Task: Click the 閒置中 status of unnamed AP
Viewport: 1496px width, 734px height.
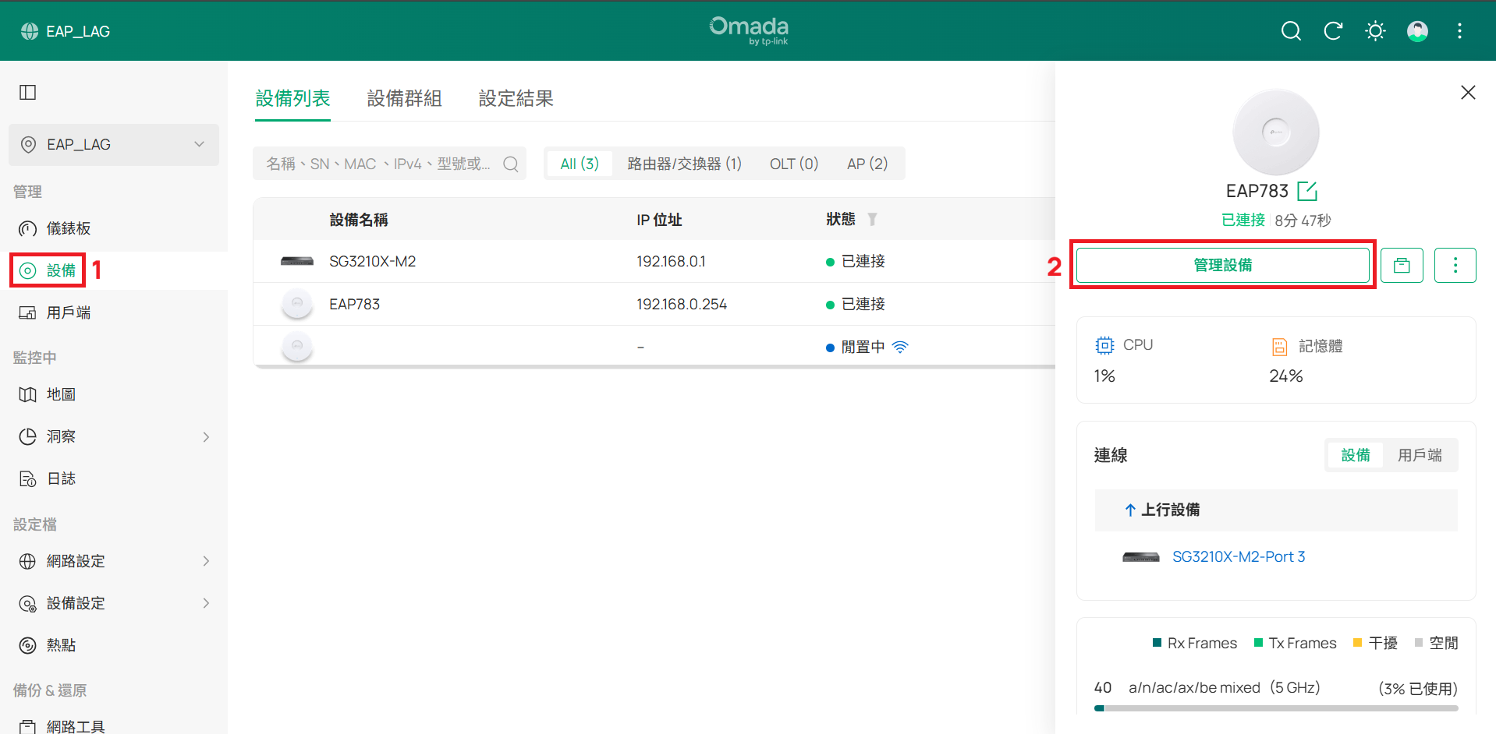Action: click(863, 347)
